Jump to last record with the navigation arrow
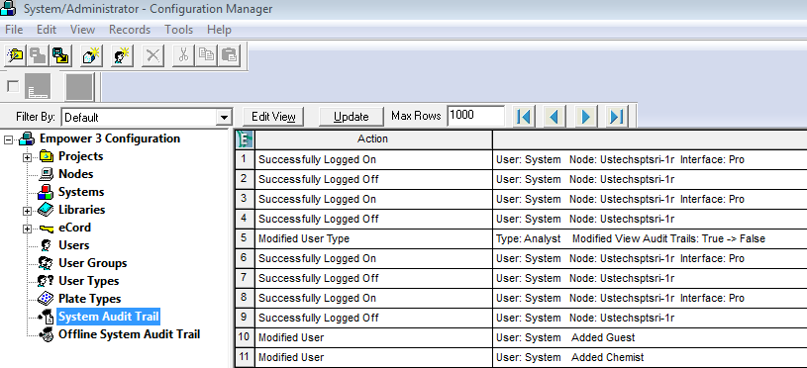The image size is (807, 368). (x=616, y=117)
